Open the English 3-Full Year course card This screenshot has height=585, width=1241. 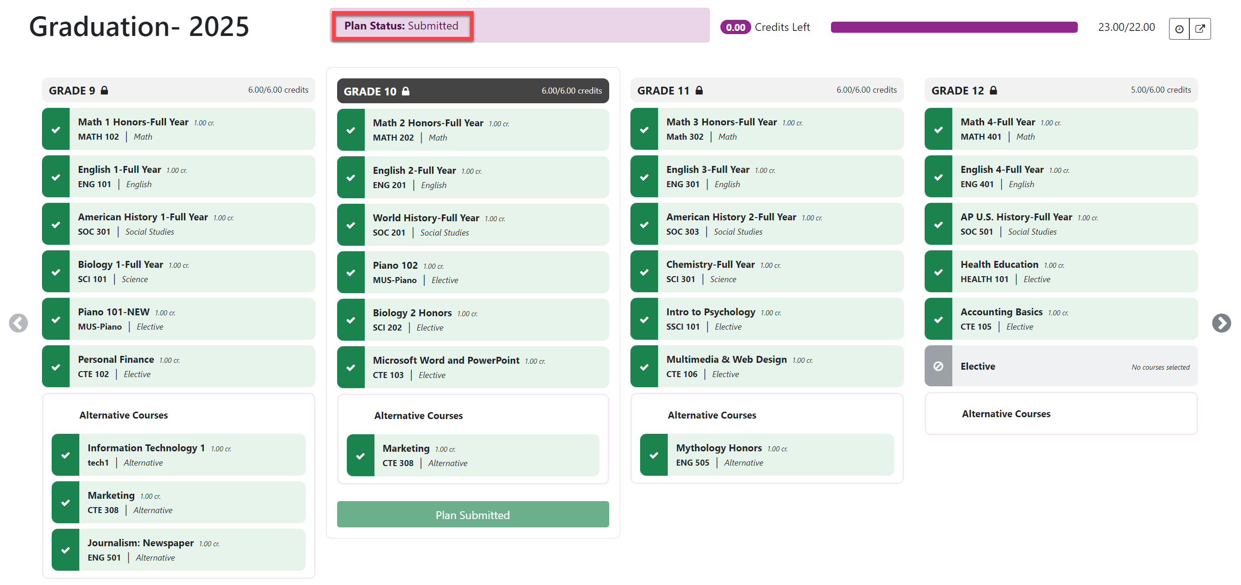(x=766, y=177)
